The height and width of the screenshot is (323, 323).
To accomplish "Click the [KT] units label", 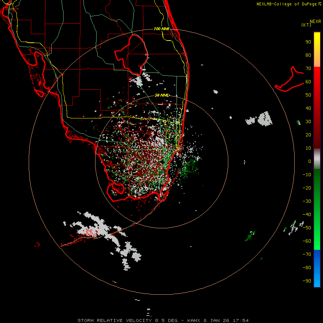I will 306,25.
